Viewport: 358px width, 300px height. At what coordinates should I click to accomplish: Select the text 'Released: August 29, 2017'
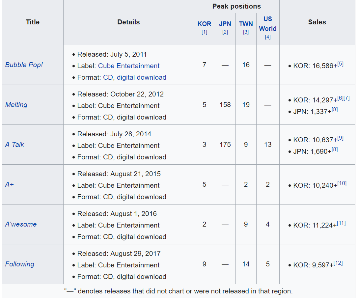(119, 254)
